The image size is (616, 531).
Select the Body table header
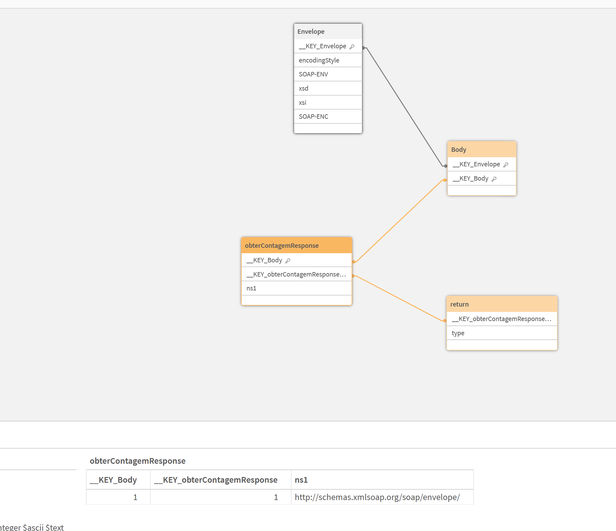point(482,150)
